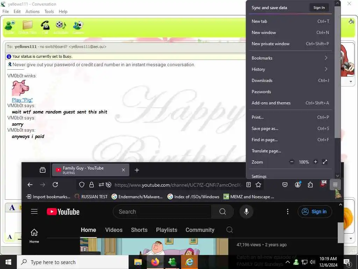The width and height of the screenshot is (358, 269).
Task: Open the YouTube guide hamburger menu
Action: (34, 211)
